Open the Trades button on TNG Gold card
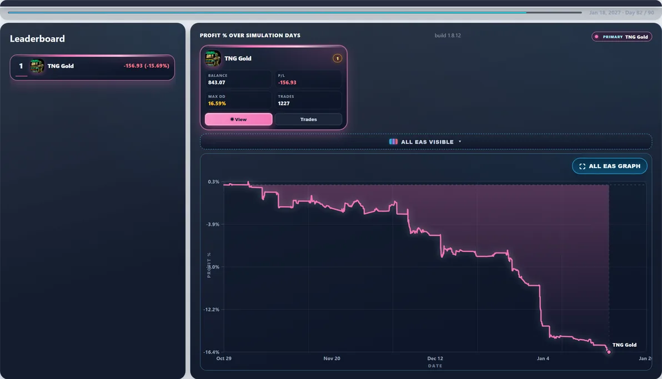Screen dimensions: 662x379 tap(308, 119)
